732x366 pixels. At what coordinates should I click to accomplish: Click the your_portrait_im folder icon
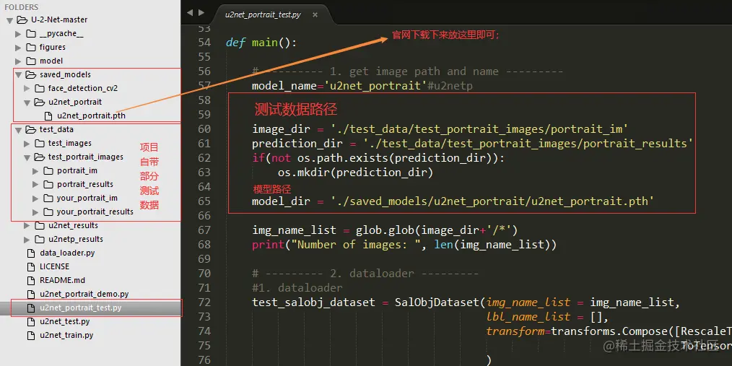[48, 199]
